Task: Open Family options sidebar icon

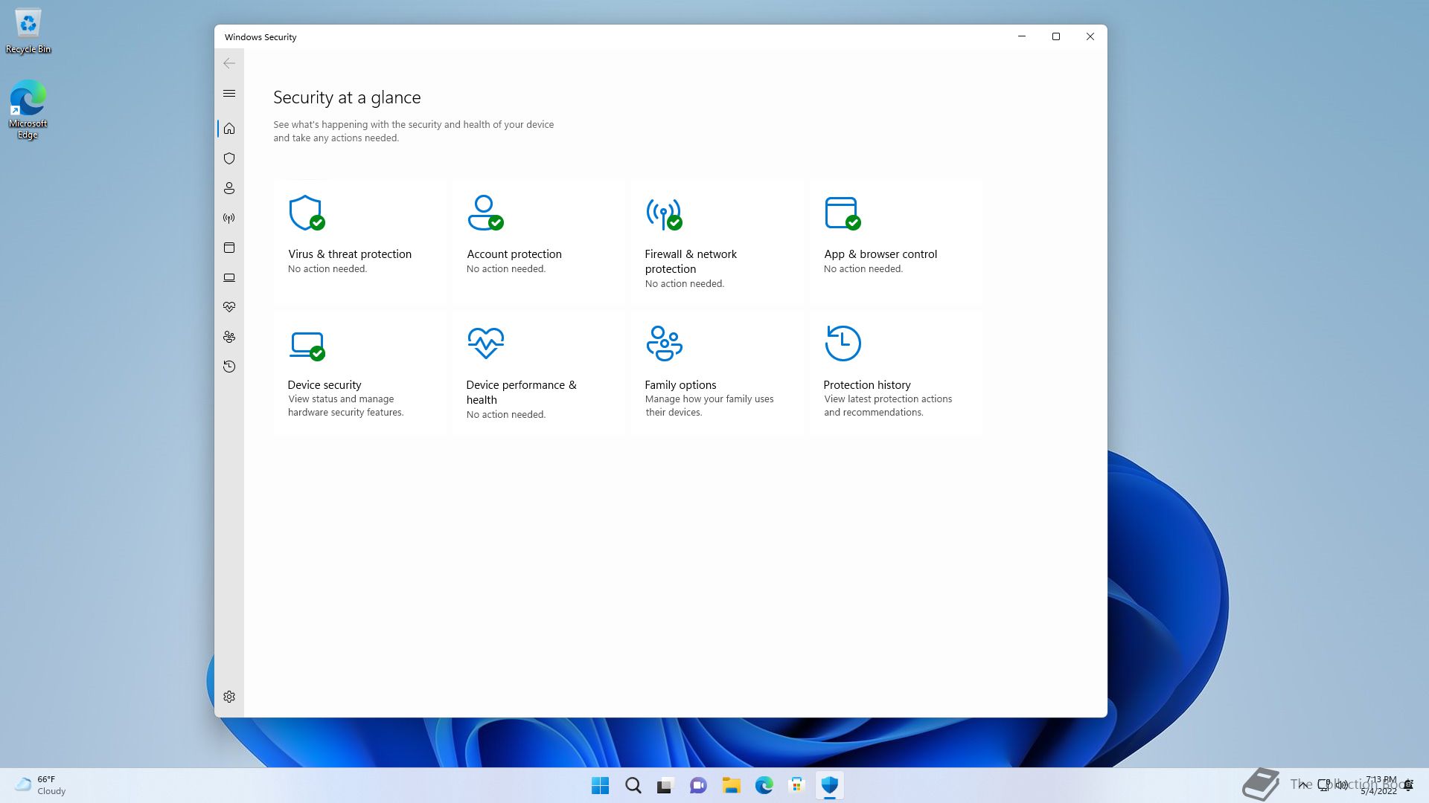Action: coord(229,337)
